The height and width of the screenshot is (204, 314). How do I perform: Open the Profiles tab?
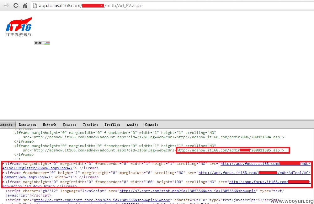pos(112,125)
